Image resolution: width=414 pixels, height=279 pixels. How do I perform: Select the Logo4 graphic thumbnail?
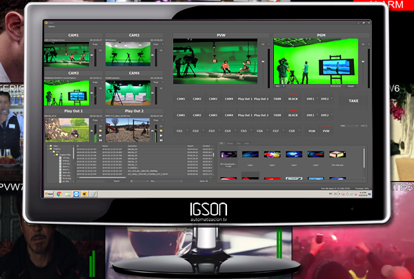coord(294,154)
